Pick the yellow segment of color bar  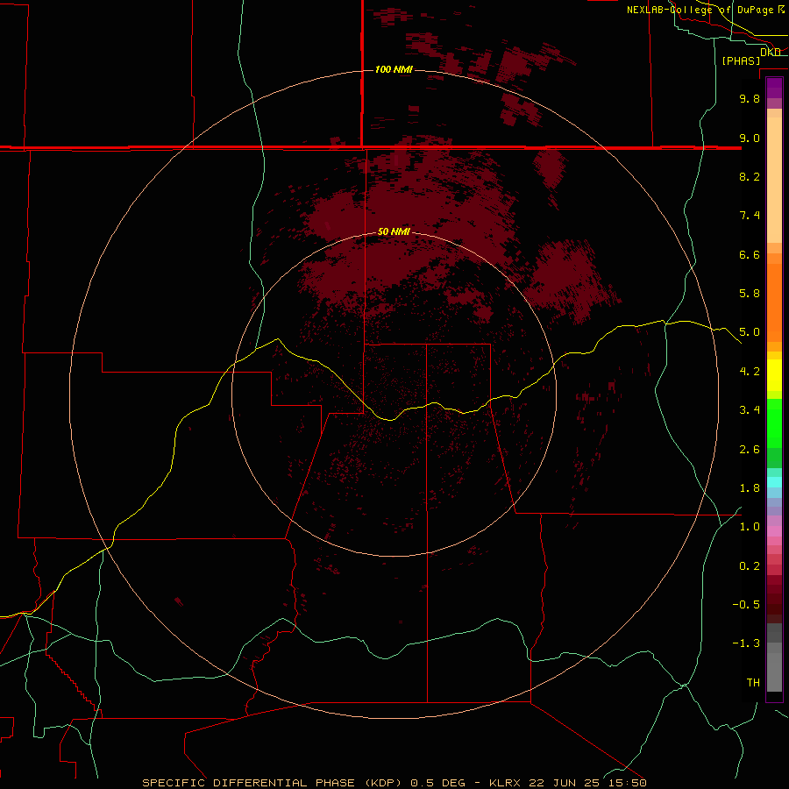(x=774, y=375)
